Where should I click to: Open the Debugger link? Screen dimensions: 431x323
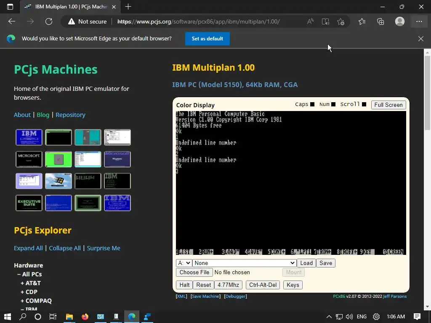pyautogui.click(x=236, y=297)
